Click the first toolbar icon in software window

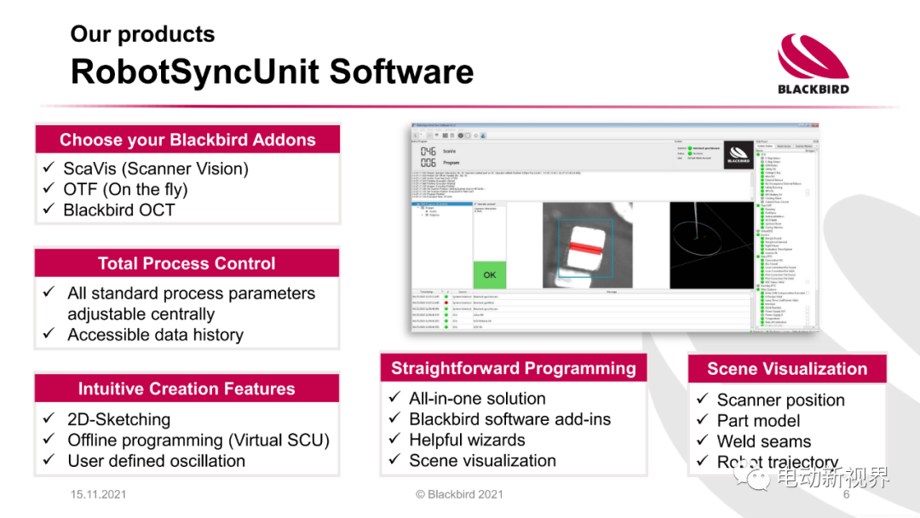tap(416, 135)
